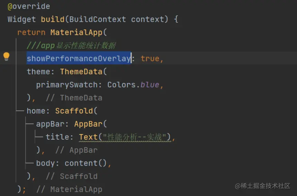Screen dimensions: 297x196
Task: Click the true value after showPerformanceOverlay
Action: [x=150, y=58]
